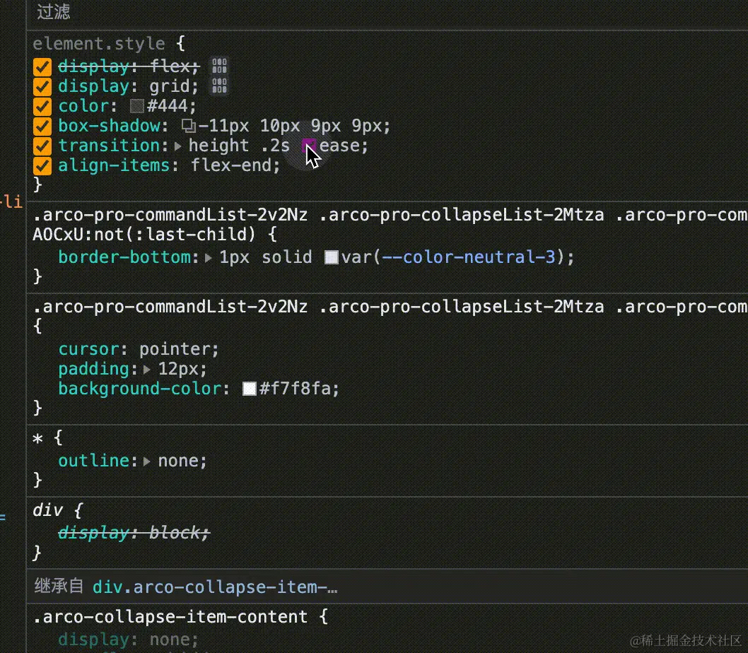Disable the box-shadow declaration

tap(42, 126)
